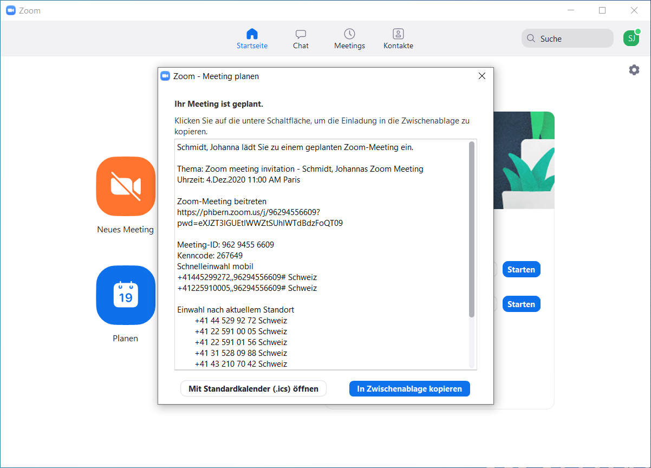The width and height of the screenshot is (651, 468).
Task: Click the search magnifier icon
Action: [x=530, y=39]
